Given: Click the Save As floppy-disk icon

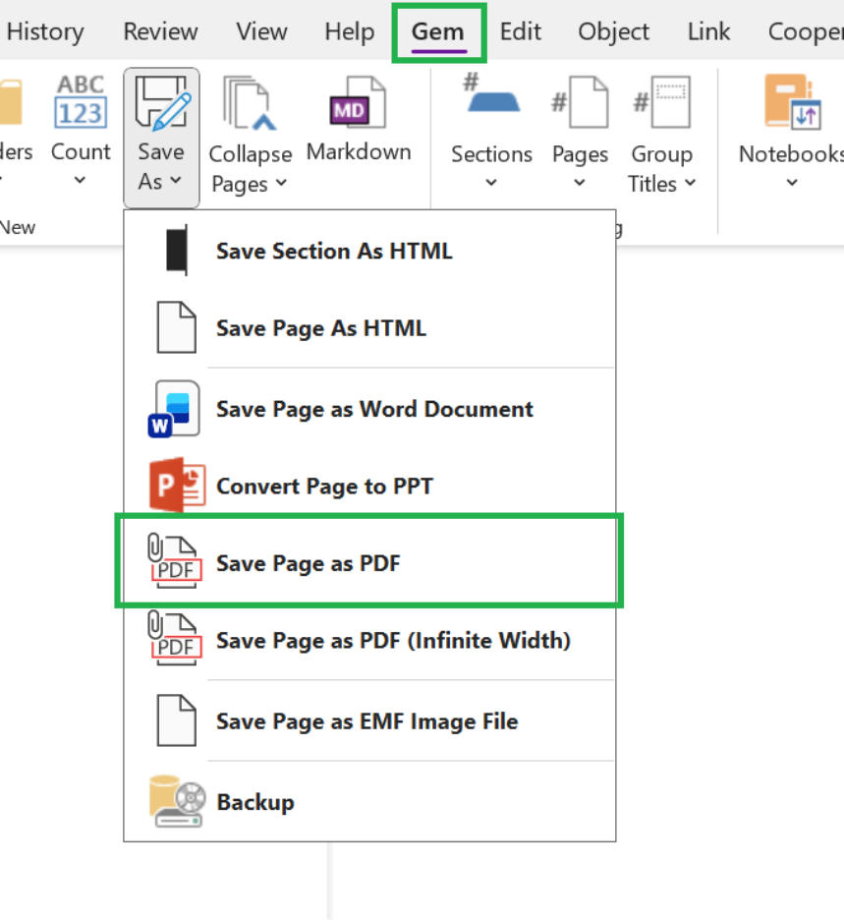Looking at the screenshot, I should pyautogui.click(x=162, y=103).
